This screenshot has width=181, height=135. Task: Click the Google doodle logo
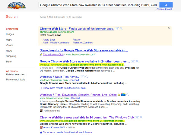[17, 6]
